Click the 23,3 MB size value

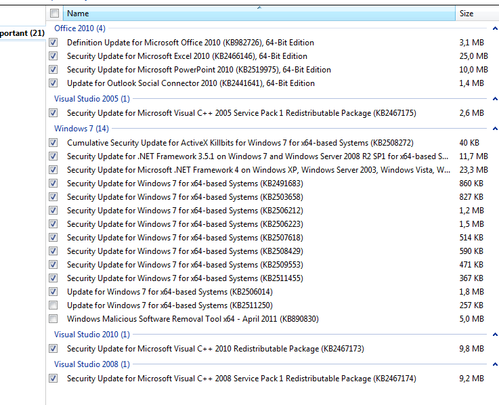[x=473, y=170]
